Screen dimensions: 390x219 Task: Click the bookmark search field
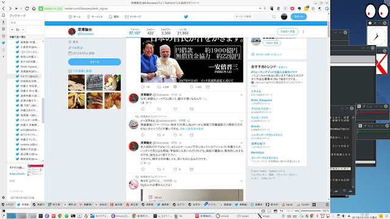click(26, 23)
